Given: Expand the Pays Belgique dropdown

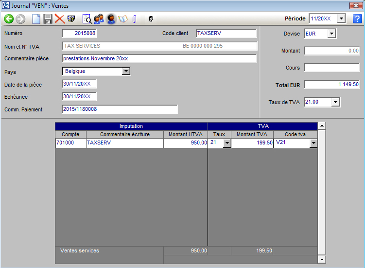Looking at the screenshot, I should 126,71.
